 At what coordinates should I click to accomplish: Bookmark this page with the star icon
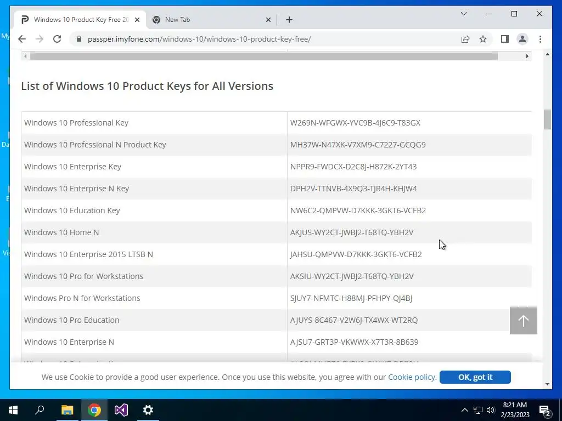(x=483, y=39)
